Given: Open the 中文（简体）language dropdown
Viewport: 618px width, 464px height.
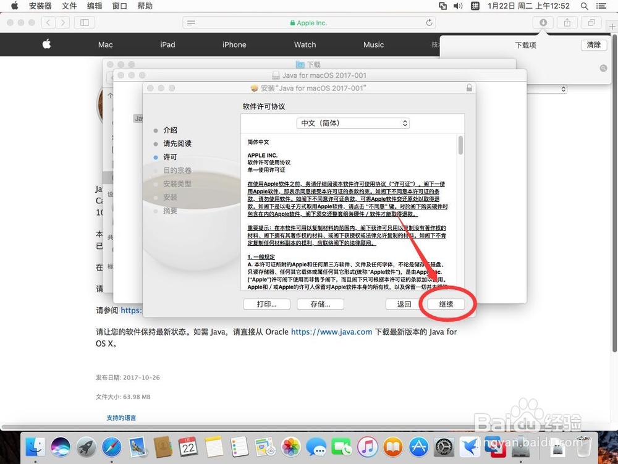Looking at the screenshot, I should (x=352, y=123).
